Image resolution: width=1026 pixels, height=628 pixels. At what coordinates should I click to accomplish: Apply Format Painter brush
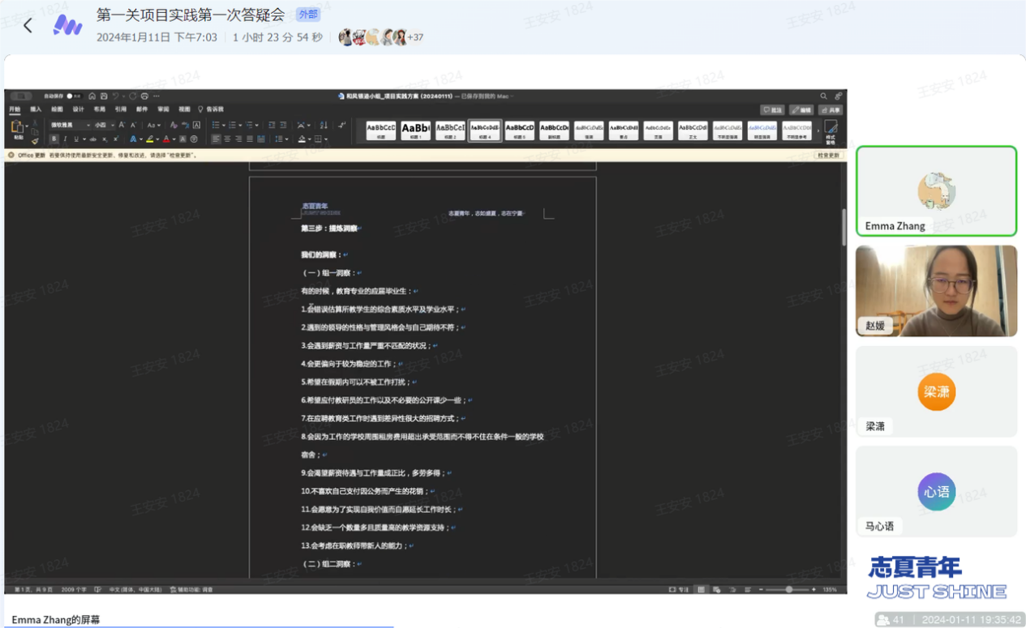pos(35,142)
